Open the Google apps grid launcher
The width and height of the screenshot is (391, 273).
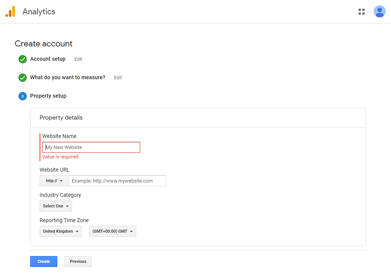[361, 12]
